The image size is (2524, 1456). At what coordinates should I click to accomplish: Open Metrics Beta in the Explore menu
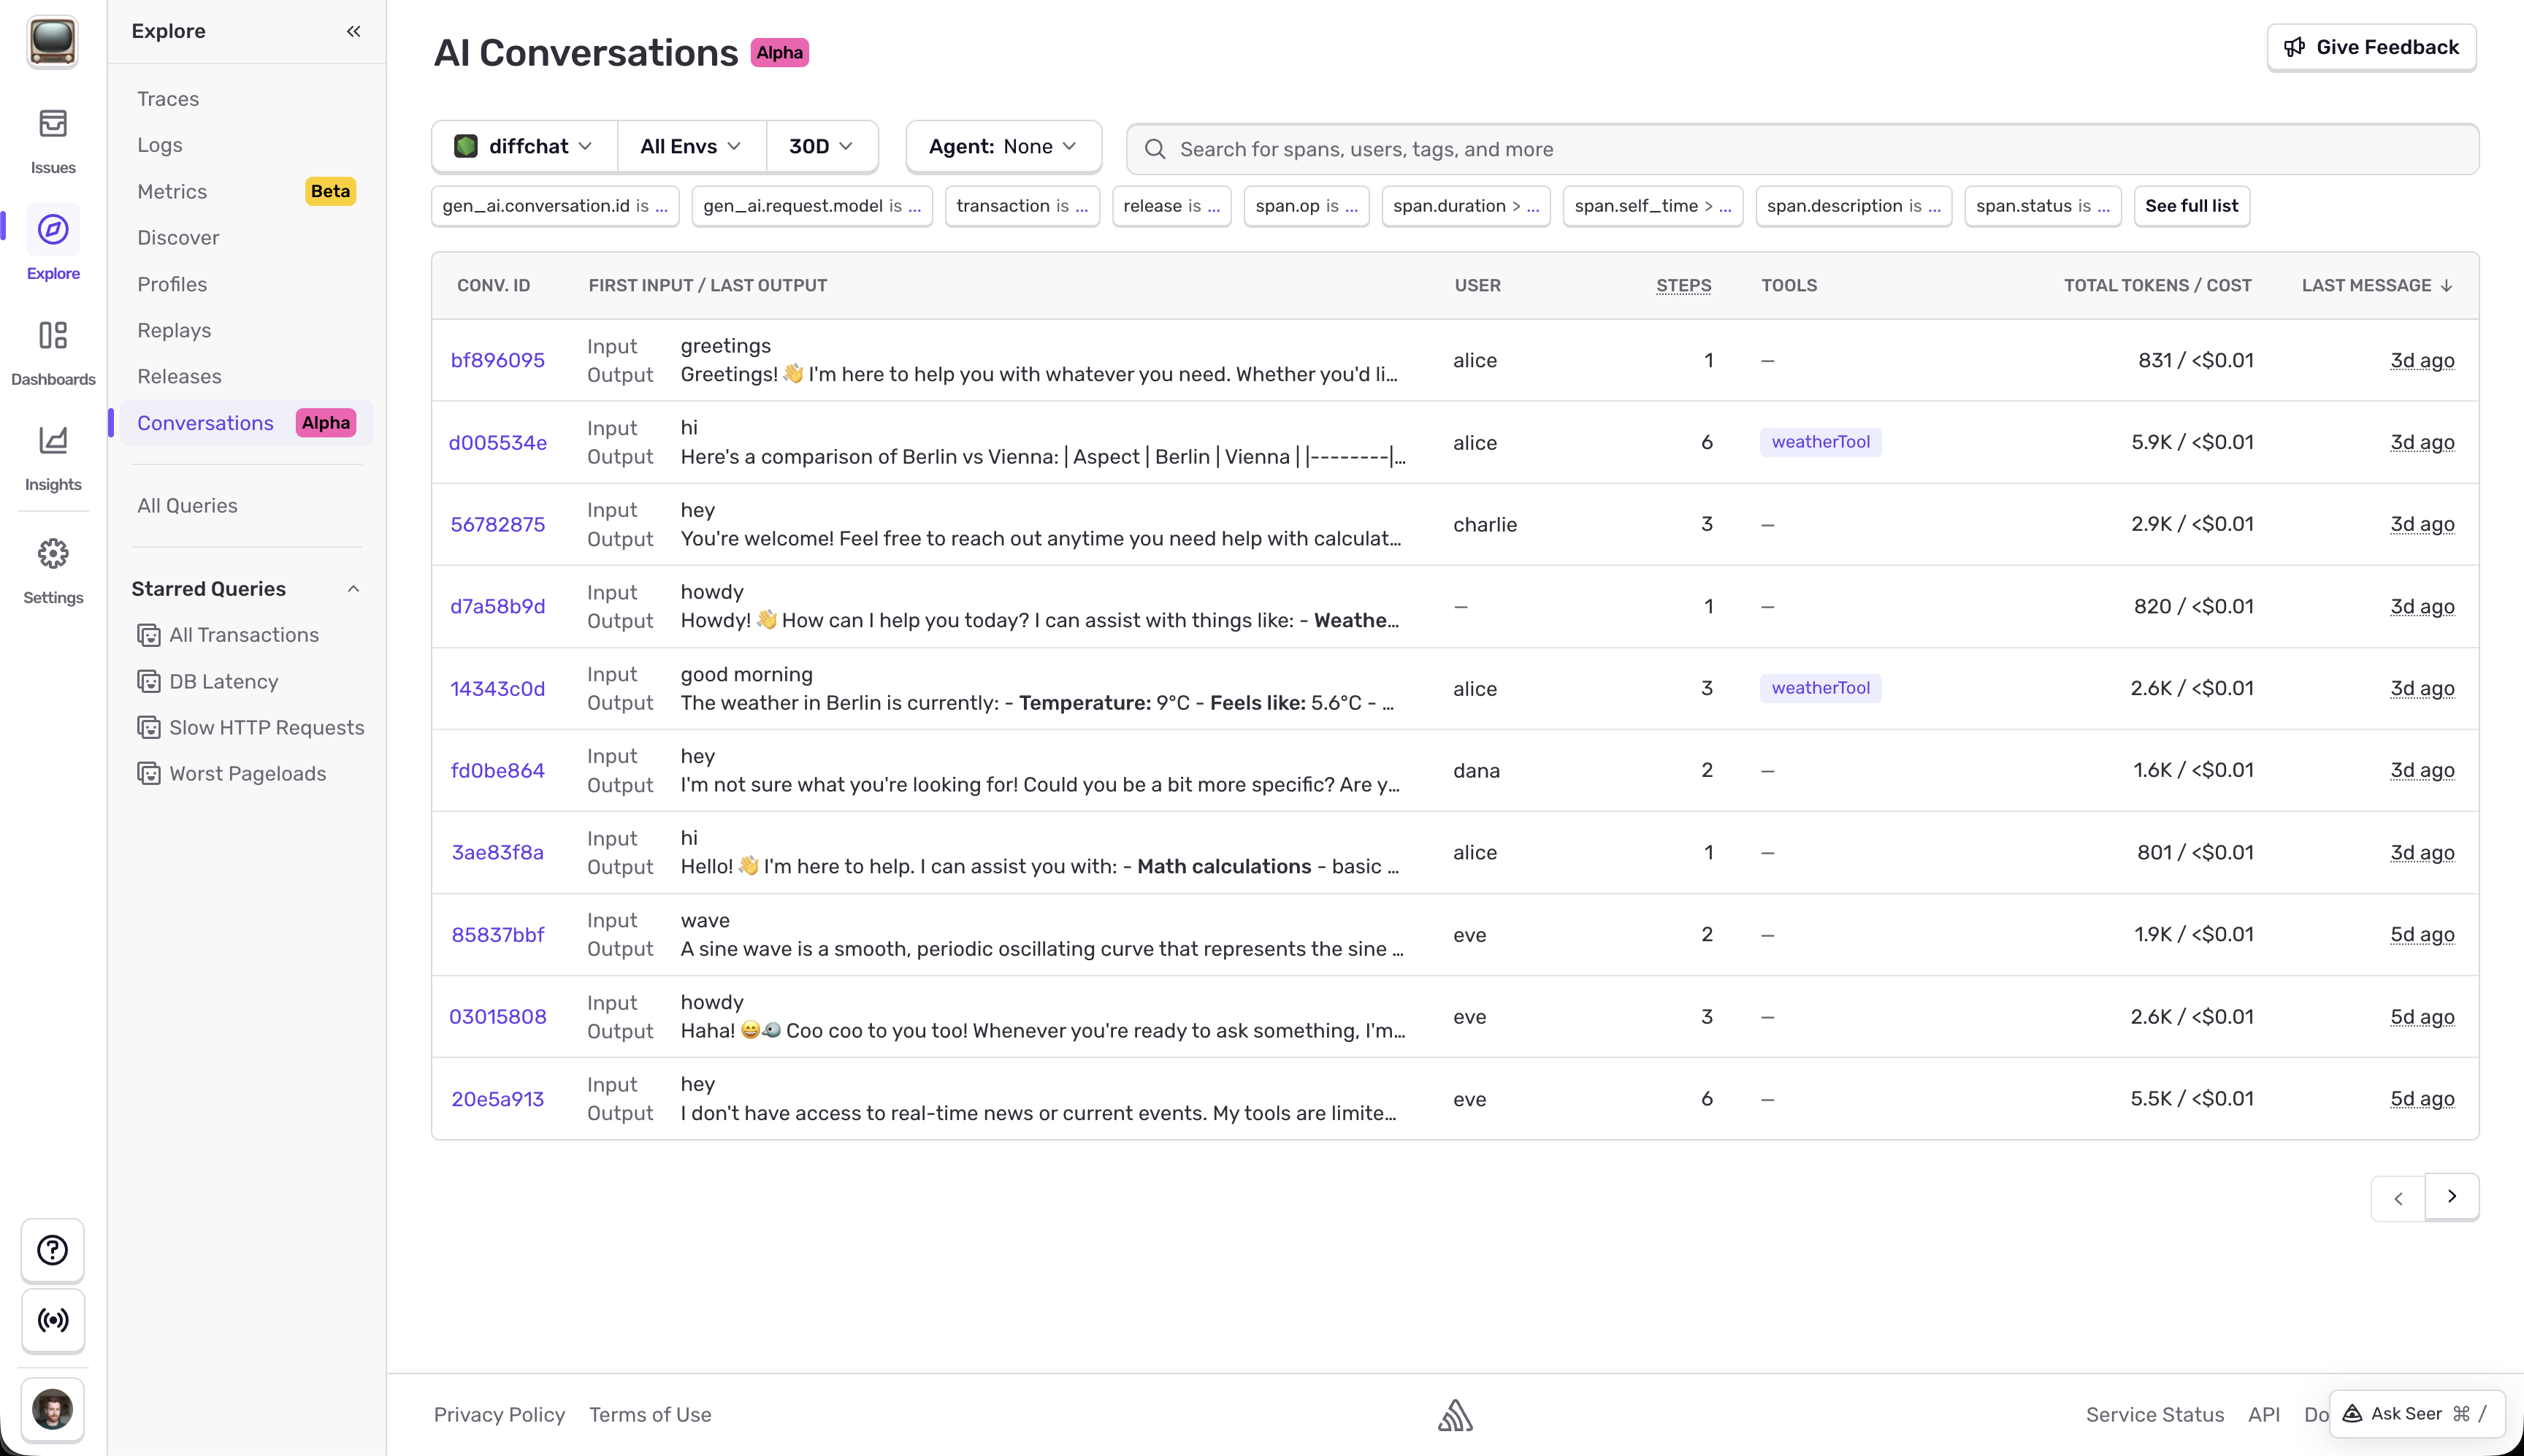click(246, 191)
